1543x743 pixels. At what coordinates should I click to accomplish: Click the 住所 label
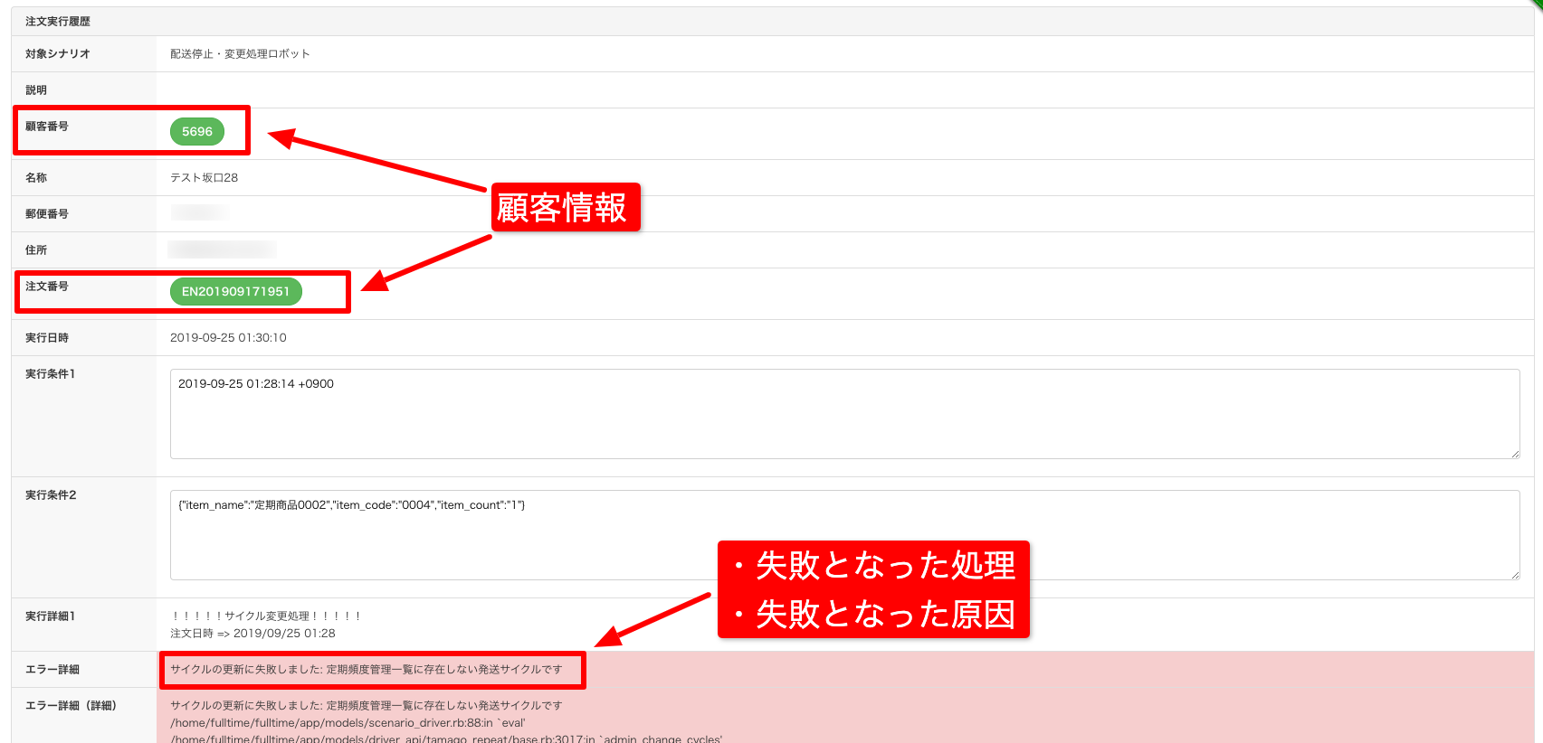tap(36, 249)
